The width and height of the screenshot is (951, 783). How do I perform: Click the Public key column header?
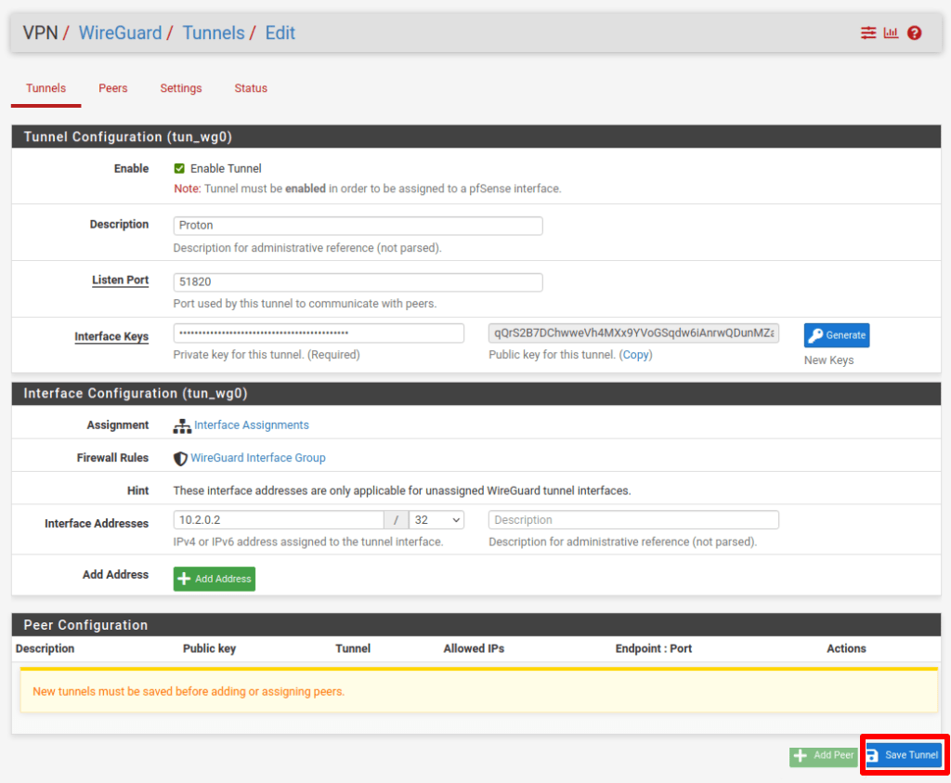[x=209, y=648]
